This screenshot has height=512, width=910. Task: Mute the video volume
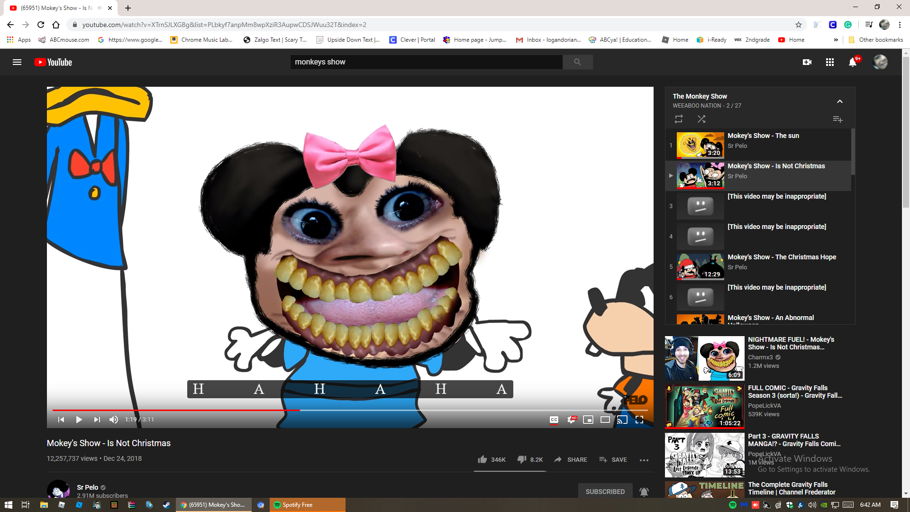(114, 420)
